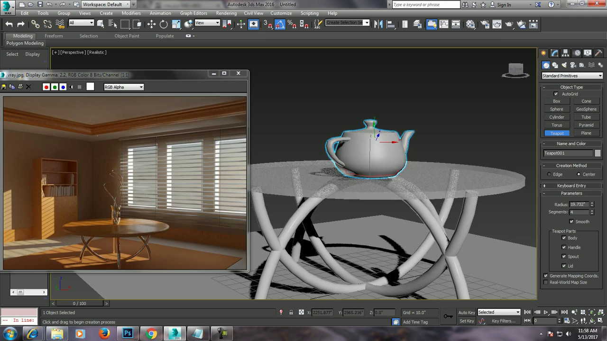This screenshot has height=341, width=607.
Task: Toggle the Auto Key button
Action: 467,313
